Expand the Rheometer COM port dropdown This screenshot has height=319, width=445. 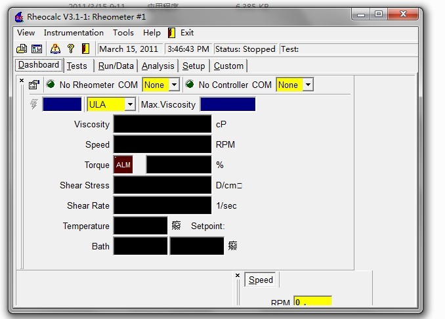(x=174, y=85)
